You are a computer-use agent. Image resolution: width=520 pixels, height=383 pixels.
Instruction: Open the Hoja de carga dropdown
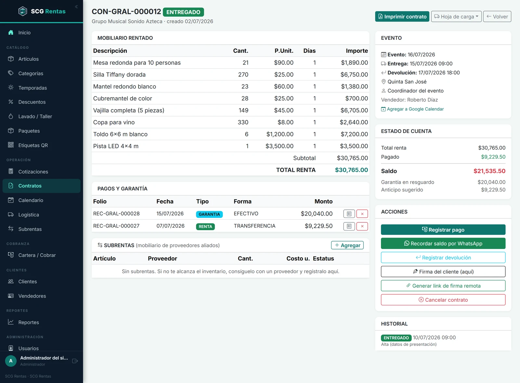(x=456, y=17)
